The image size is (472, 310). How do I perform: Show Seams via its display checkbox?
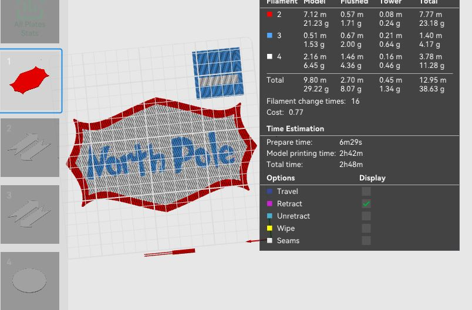pyautogui.click(x=366, y=240)
